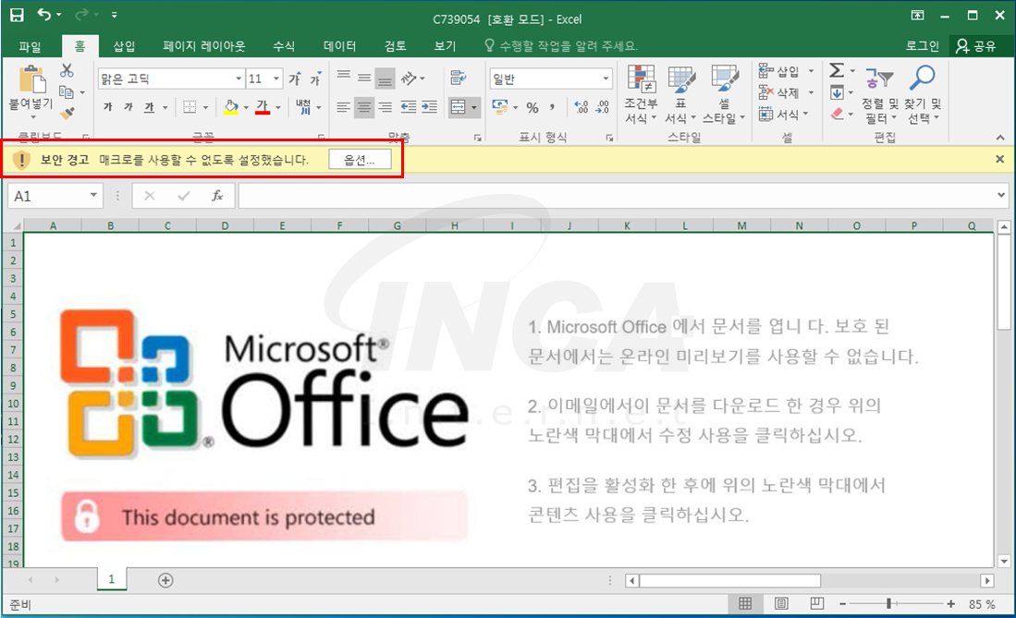Open the Fill down menu
This screenshot has height=618, width=1016.
coord(841,92)
